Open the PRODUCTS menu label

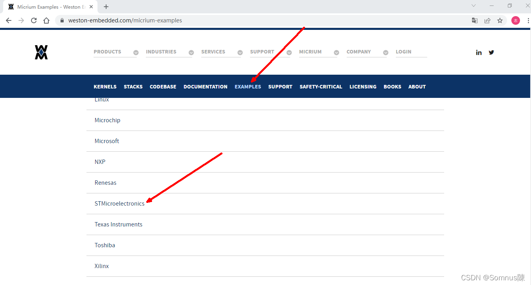pyautogui.click(x=107, y=51)
